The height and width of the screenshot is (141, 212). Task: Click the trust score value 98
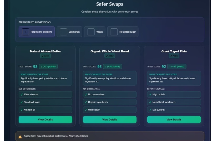35,67
